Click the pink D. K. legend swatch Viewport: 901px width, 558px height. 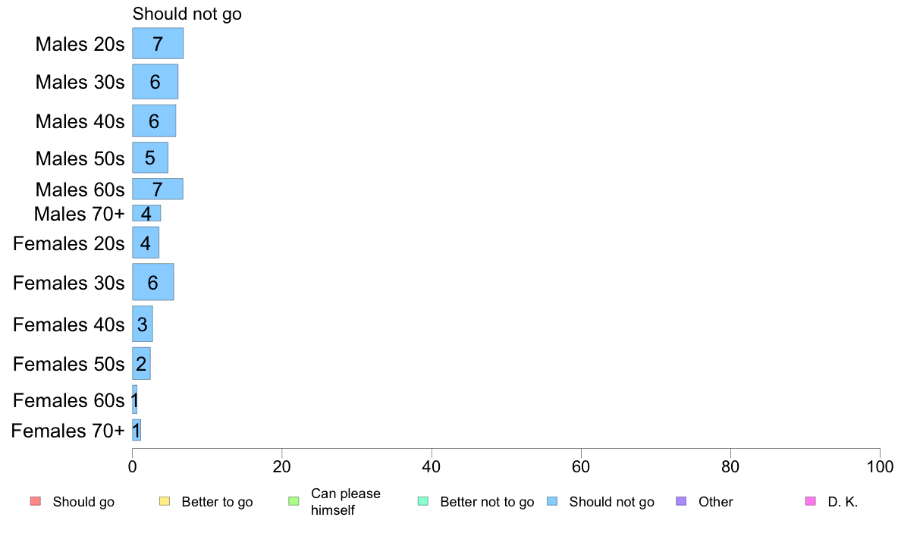pyautogui.click(x=811, y=501)
